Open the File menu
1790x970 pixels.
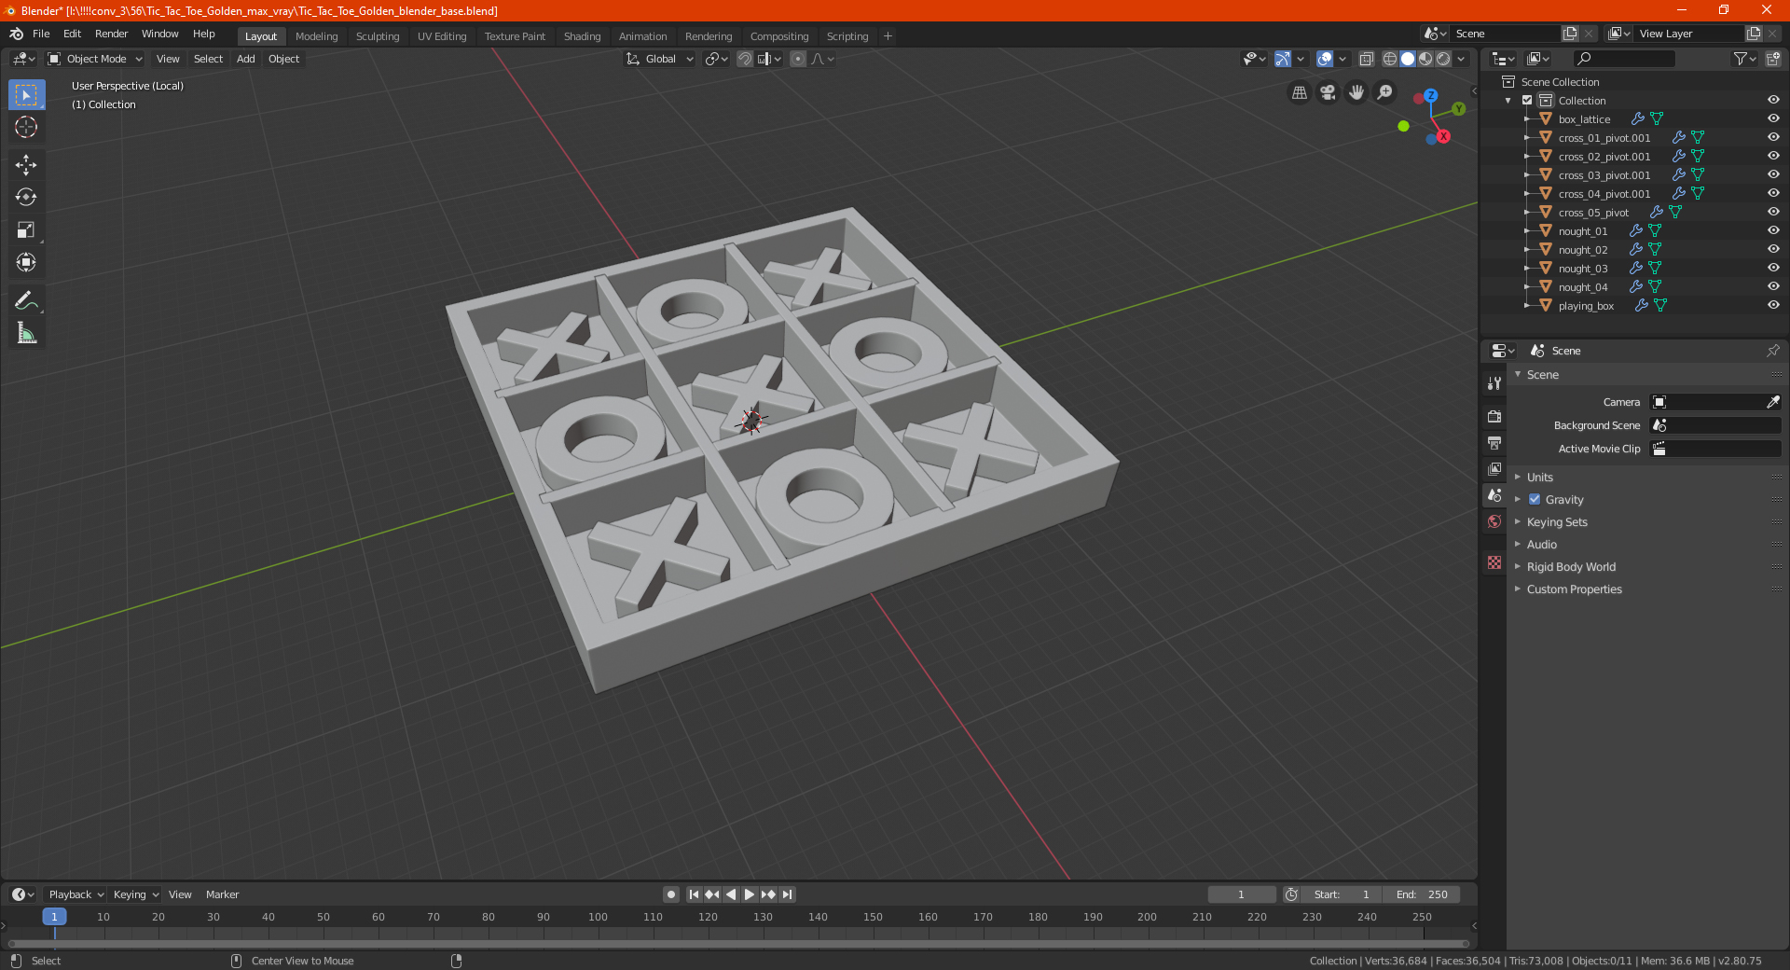pos(41,34)
